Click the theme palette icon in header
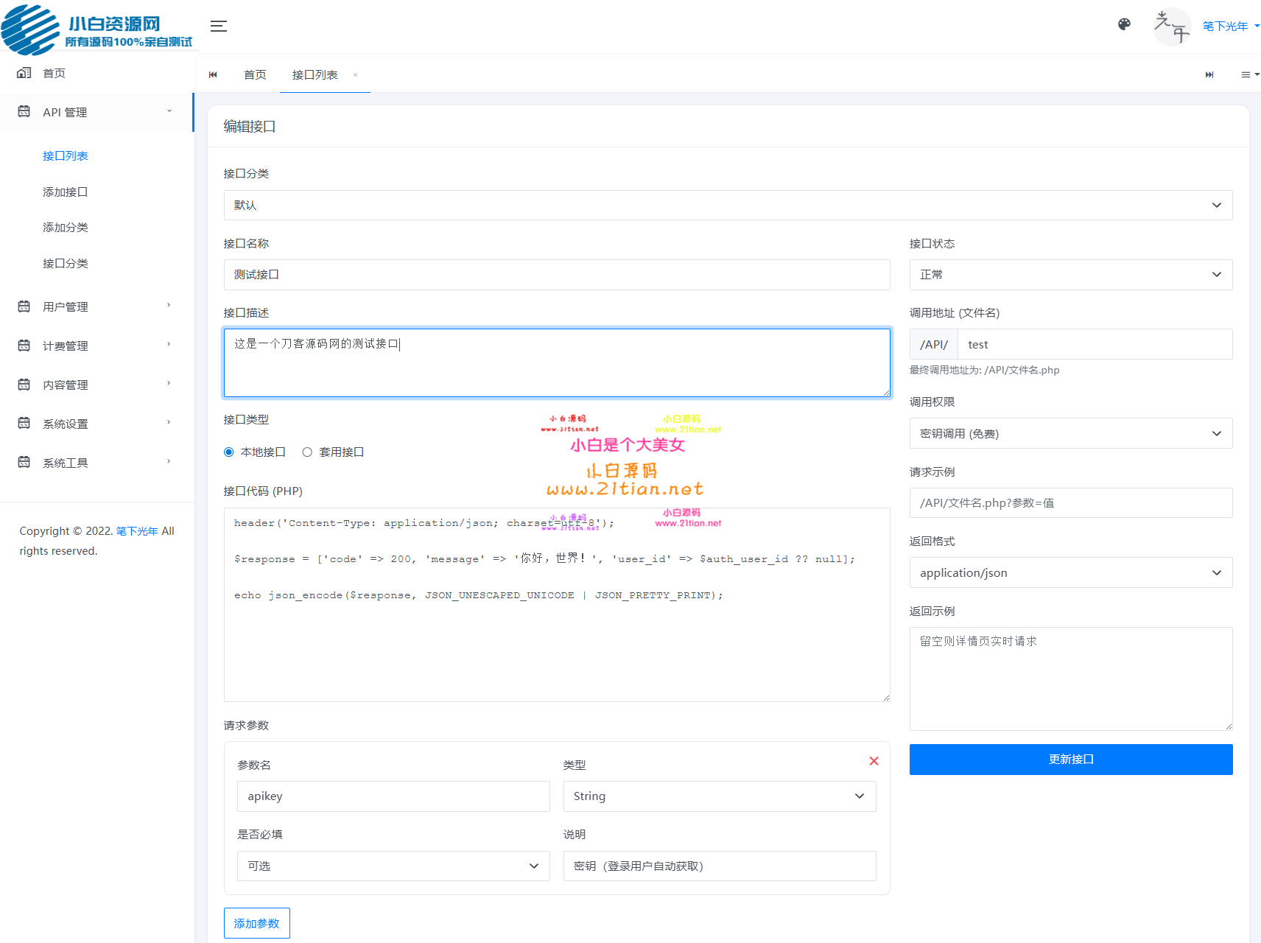Image resolution: width=1261 pixels, height=943 pixels. [1124, 24]
